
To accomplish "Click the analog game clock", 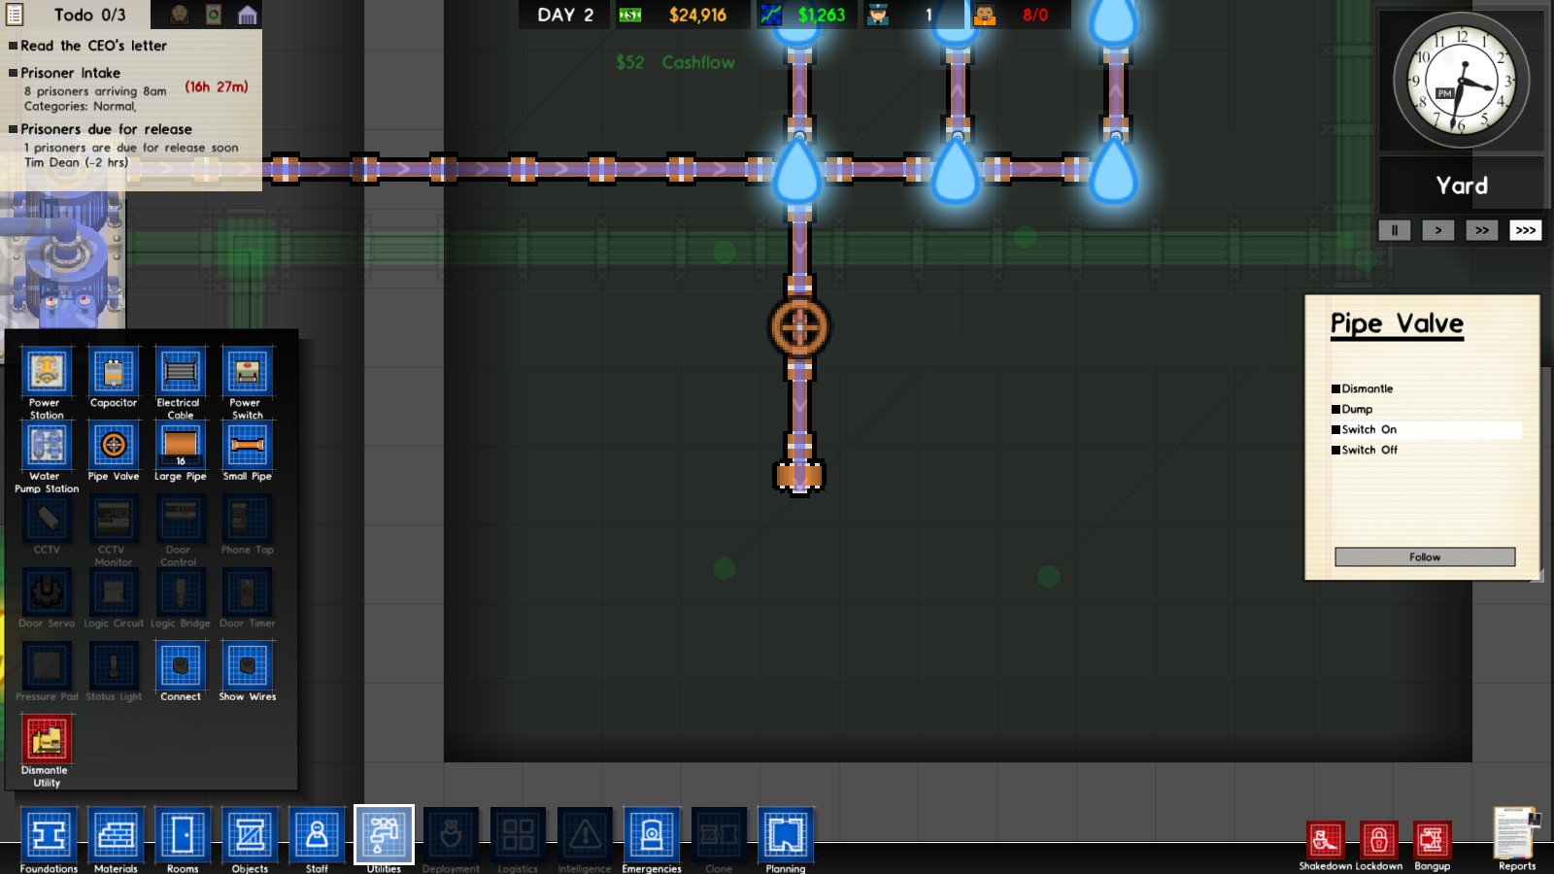I will [x=1461, y=81].
